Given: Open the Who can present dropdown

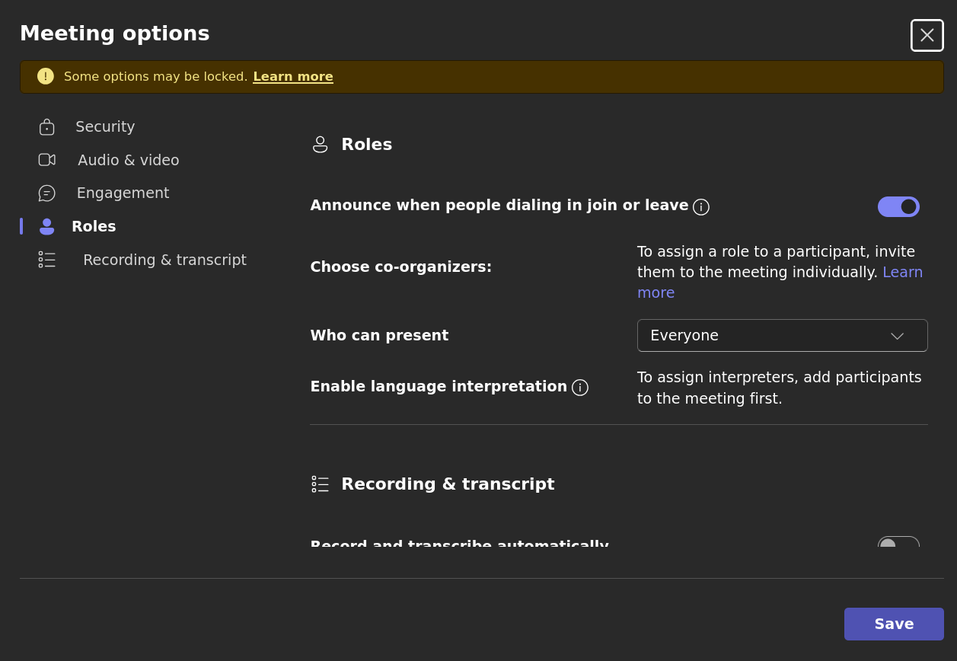Looking at the screenshot, I should pos(783,336).
